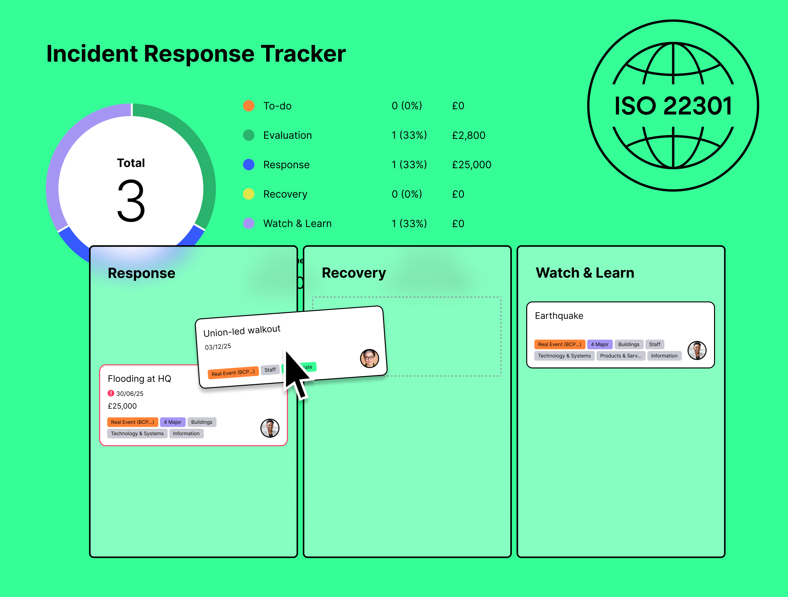Open assignee avatar on Union-led walkout card
The image size is (788, 597).
(369, 358)
